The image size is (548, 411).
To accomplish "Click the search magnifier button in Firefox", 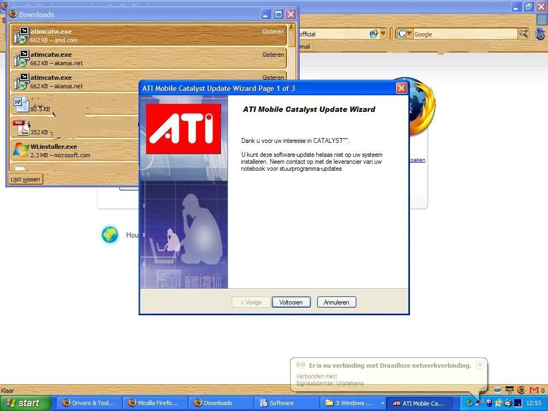I will coord(523,34).
